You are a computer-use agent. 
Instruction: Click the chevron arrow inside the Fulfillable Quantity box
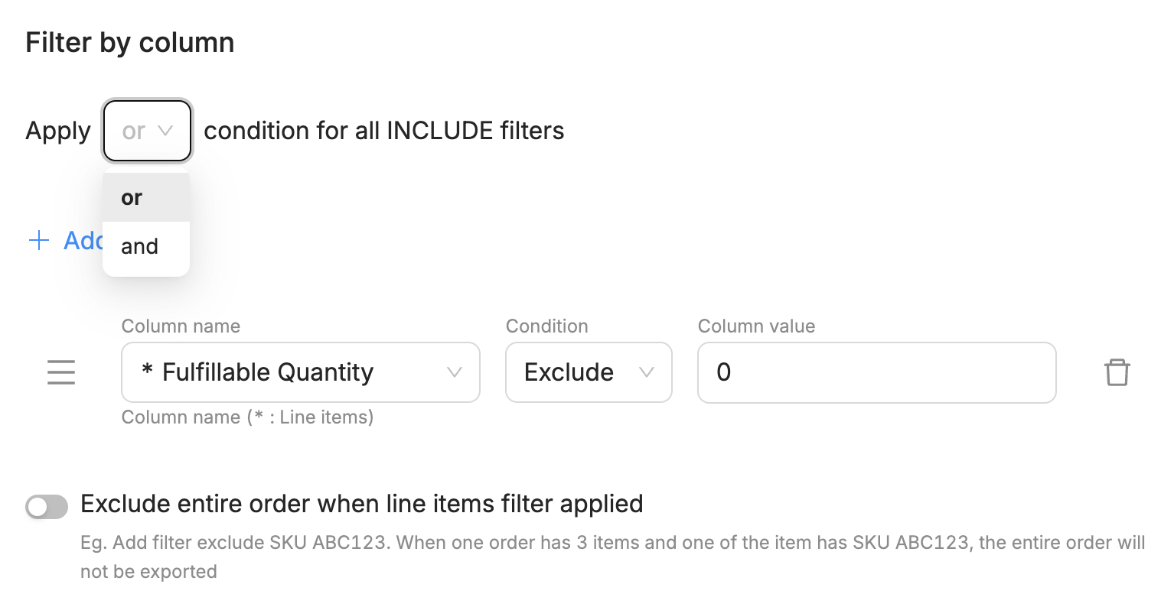tap(455, 372)
